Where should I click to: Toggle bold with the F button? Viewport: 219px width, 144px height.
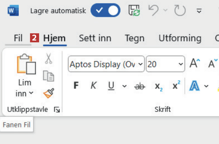point(76,86)
